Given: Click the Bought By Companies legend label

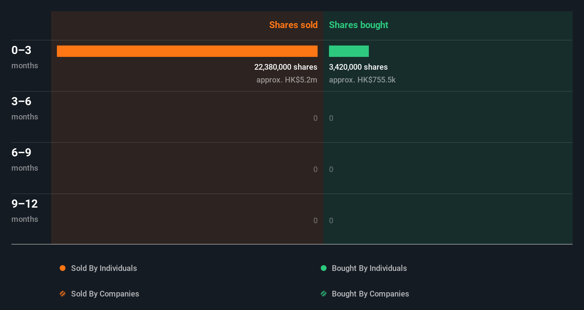Looking at the screenshot, I should coord(370,294).
